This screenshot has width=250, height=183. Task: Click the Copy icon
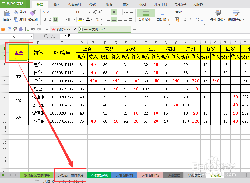[16, 19]
